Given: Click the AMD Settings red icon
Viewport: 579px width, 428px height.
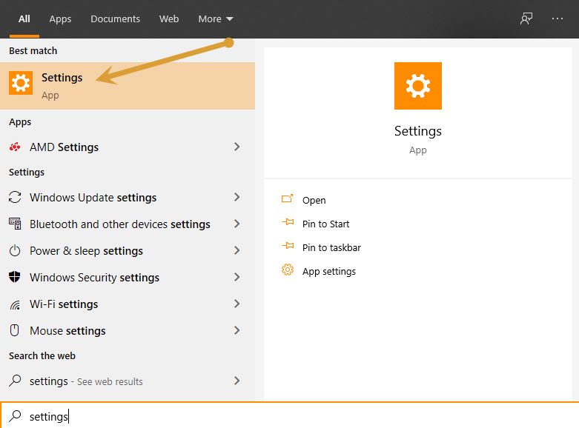Looking at the screenshot, I should (15, 147).
